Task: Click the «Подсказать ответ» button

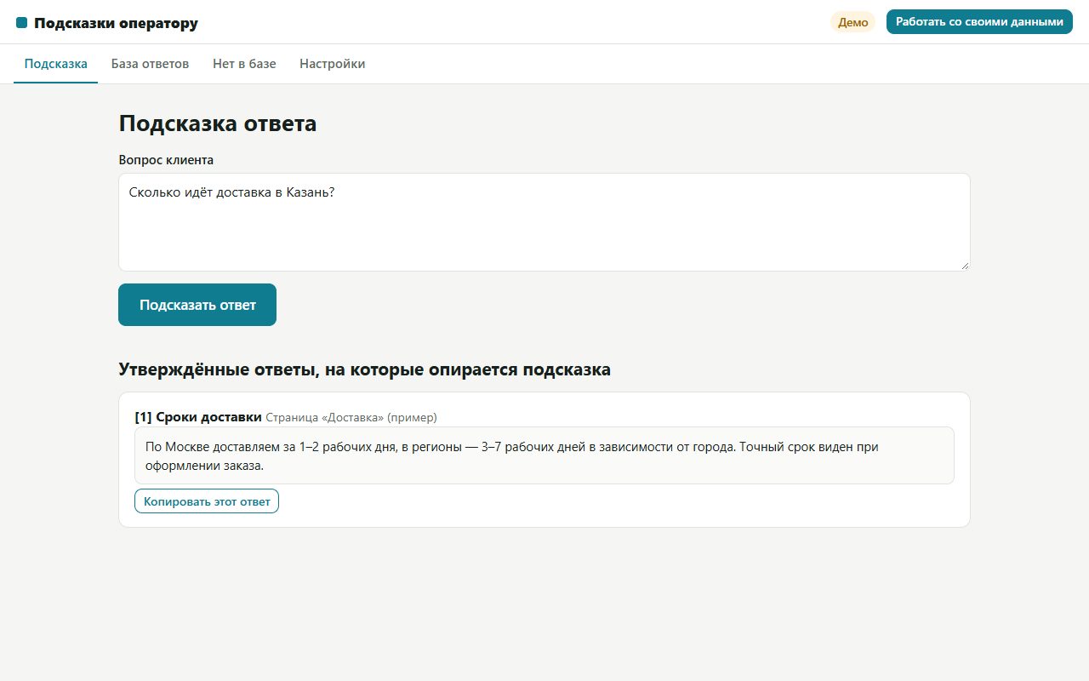Action: pos(197,305)
